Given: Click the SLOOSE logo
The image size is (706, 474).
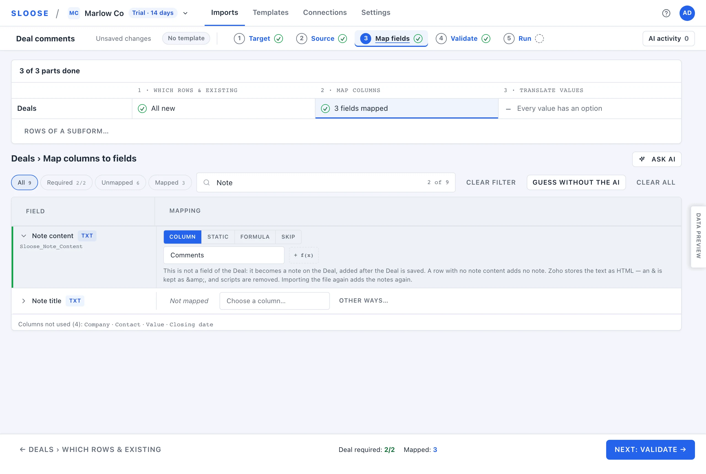Looking at the screenshot, I should click(30, 13).
